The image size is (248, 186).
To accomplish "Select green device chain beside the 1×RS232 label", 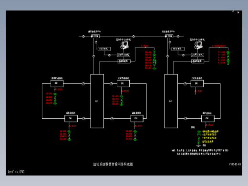I will [155, 60].
